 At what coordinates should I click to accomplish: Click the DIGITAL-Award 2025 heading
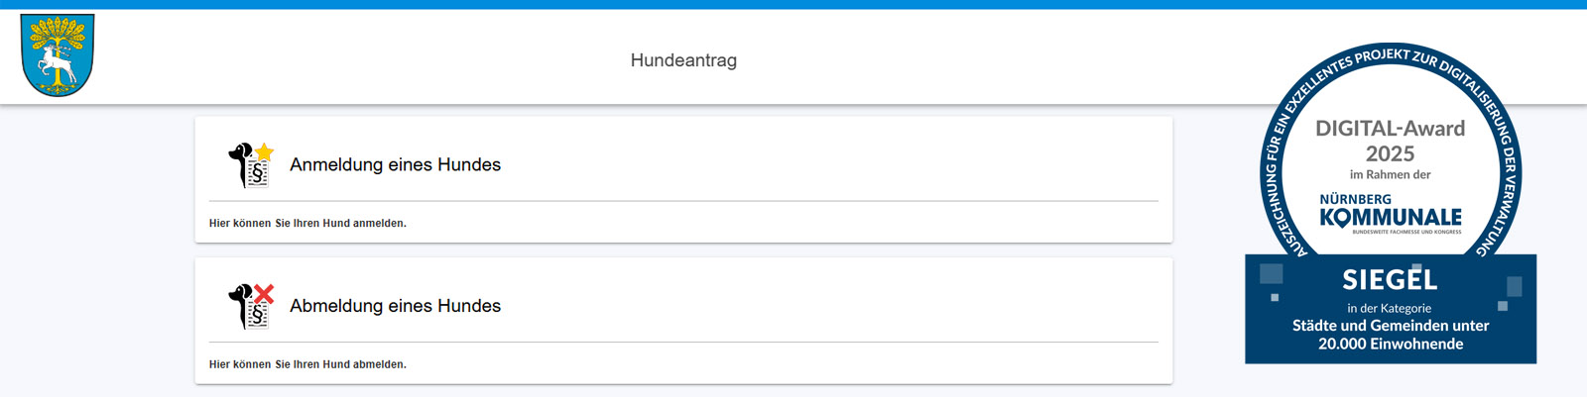click(x=1390, y=141)
